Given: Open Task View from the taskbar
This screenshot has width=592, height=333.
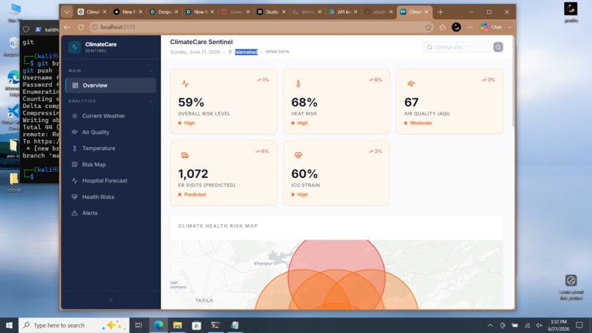Looking at the screenshot, I should [x=139, y=326].
